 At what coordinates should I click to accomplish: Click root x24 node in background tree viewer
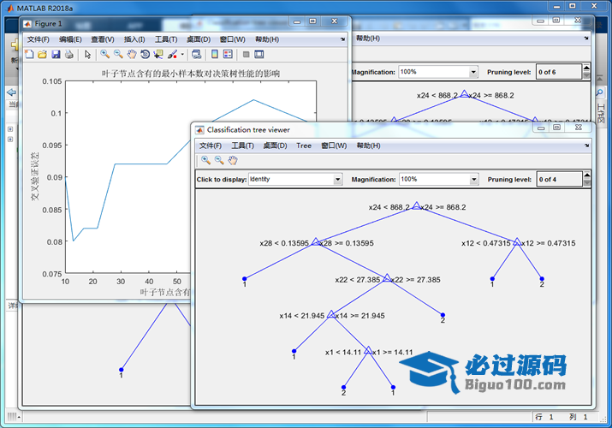click(x=464, y=93)
